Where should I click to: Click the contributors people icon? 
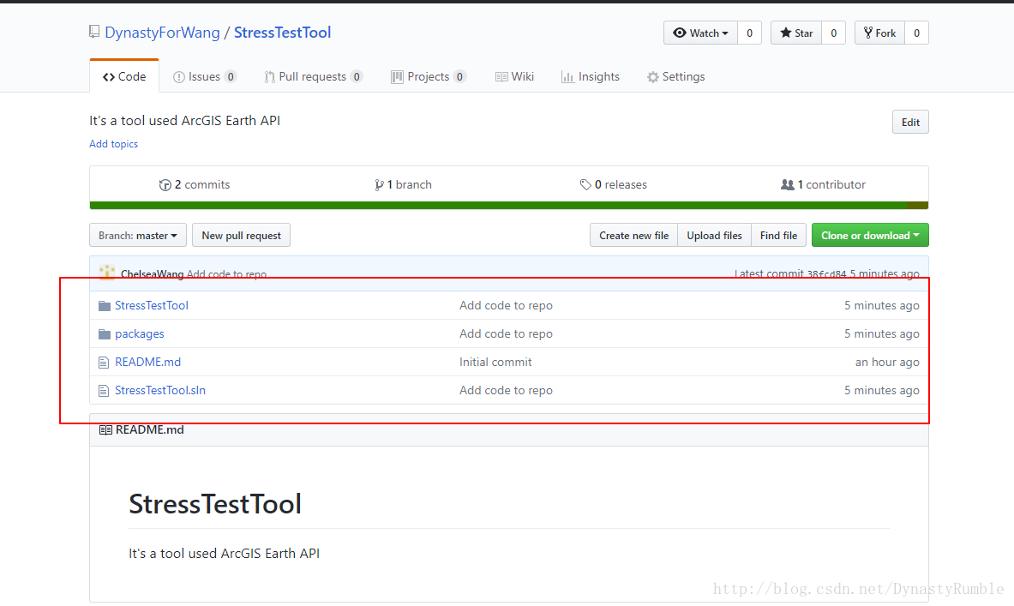[788, 185]
